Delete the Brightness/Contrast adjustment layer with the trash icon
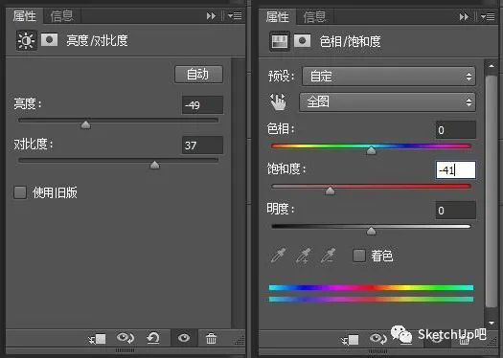This screenshot has width=503, height=358. pos(211,338)
